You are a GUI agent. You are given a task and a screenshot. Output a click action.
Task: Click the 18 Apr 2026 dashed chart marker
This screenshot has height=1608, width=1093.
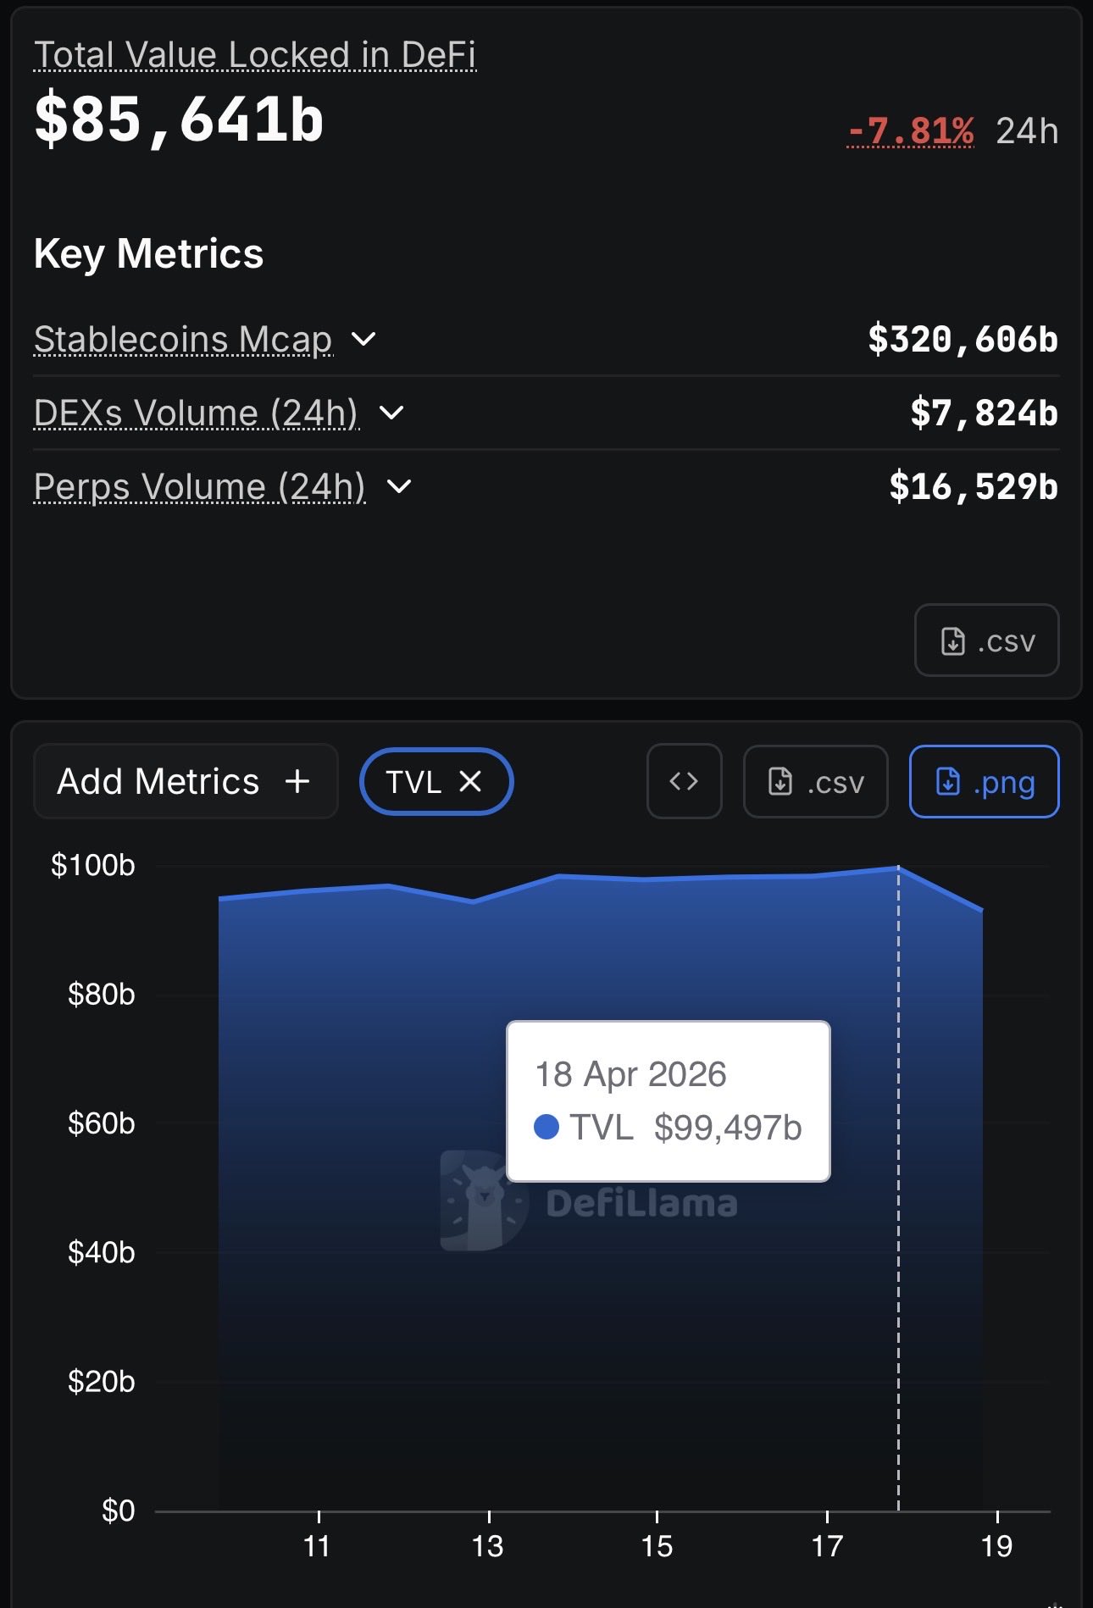pos(898,1271)
